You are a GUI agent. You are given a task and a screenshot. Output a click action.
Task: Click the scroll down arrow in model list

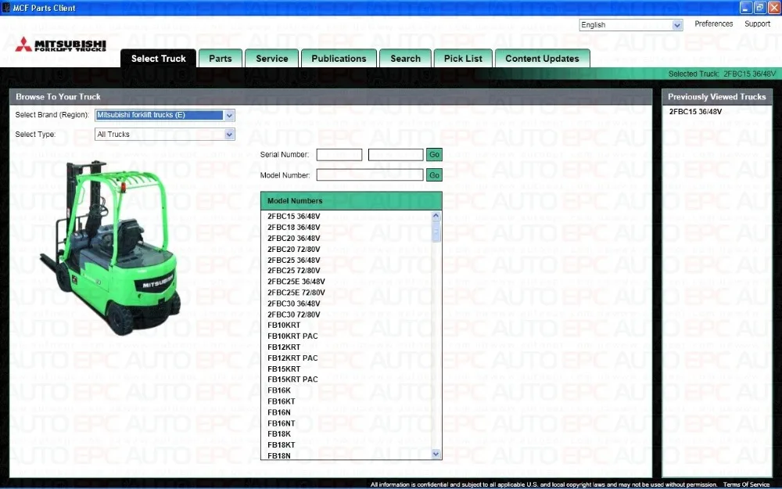coord(436,454)
